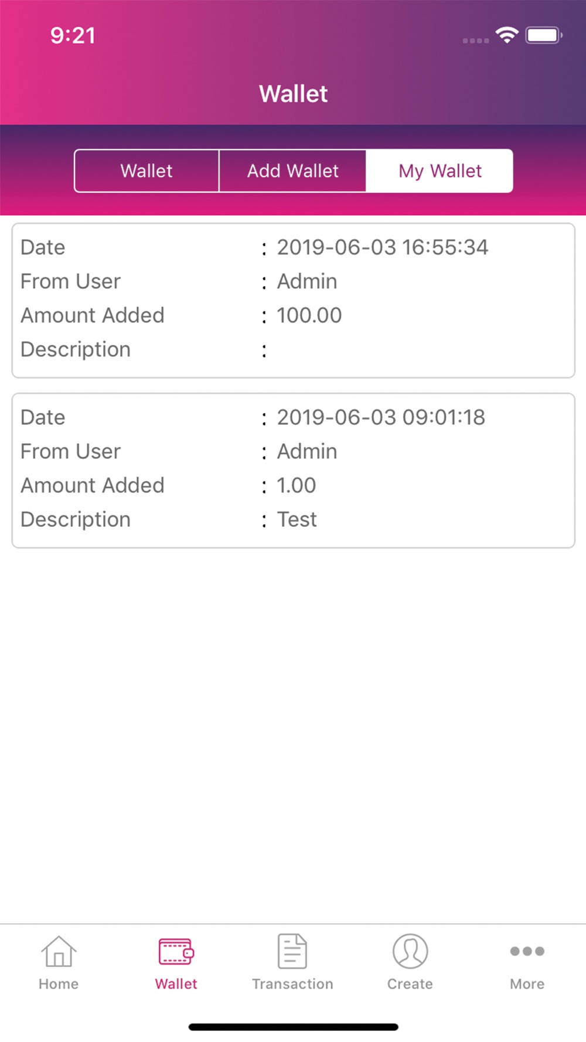
Task: Tap the Create label in bottom bar
Action: coord(410,984)
